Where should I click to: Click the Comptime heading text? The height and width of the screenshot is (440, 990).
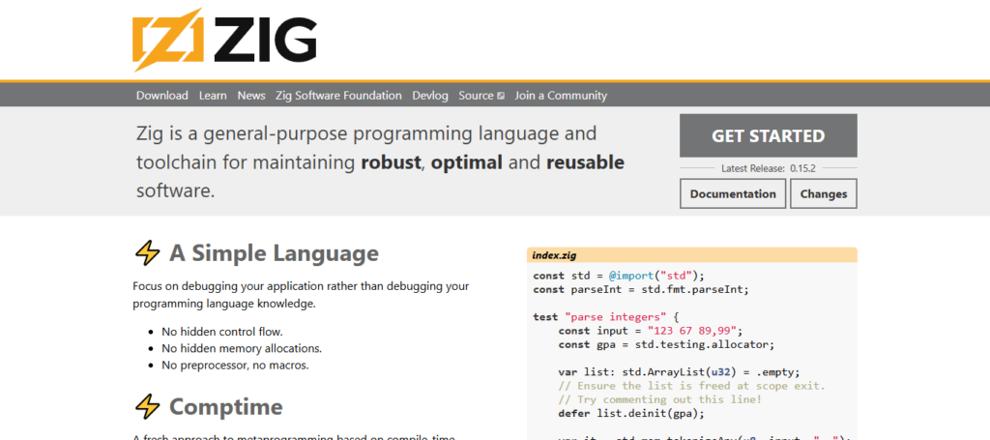(x=226, y=406)
